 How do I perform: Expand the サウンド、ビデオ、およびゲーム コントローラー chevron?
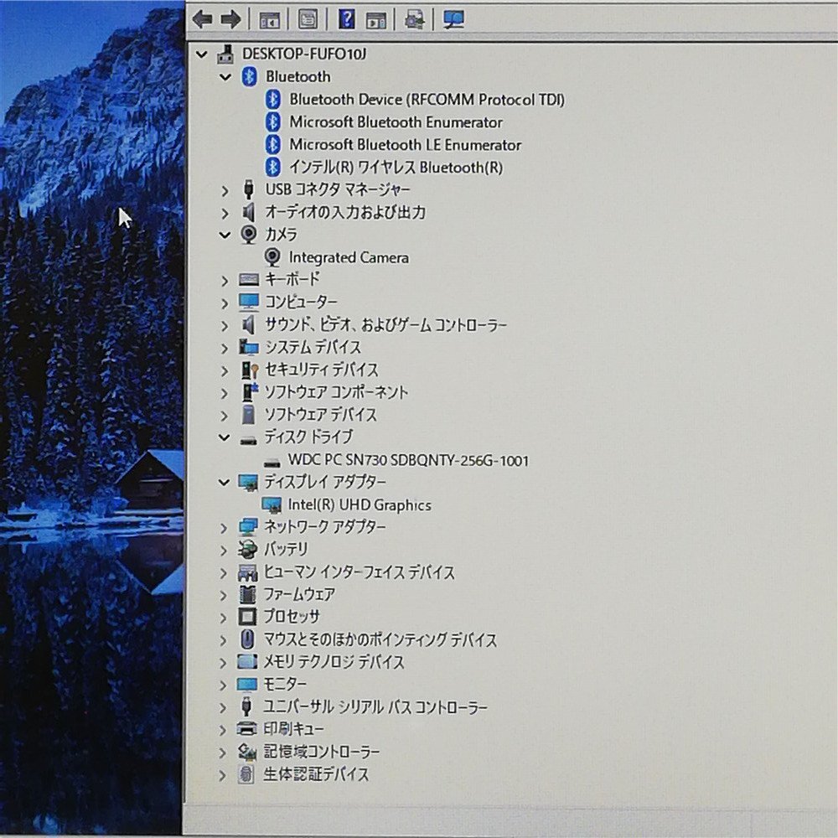225,325
